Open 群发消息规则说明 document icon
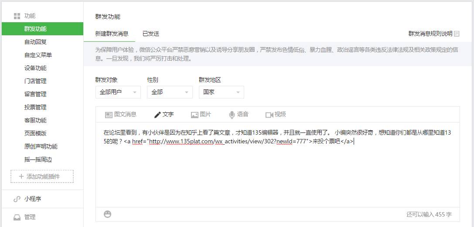The width and height of the screenshot is (474, 227). click(457, 34)
